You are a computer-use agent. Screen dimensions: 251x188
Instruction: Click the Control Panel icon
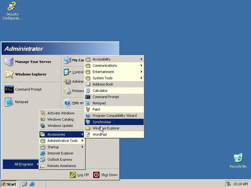pyautogui.click(x=67, y=72)
